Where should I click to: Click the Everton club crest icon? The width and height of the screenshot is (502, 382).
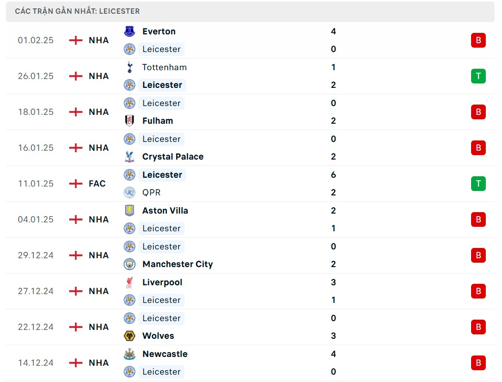[x=129, y=31]
